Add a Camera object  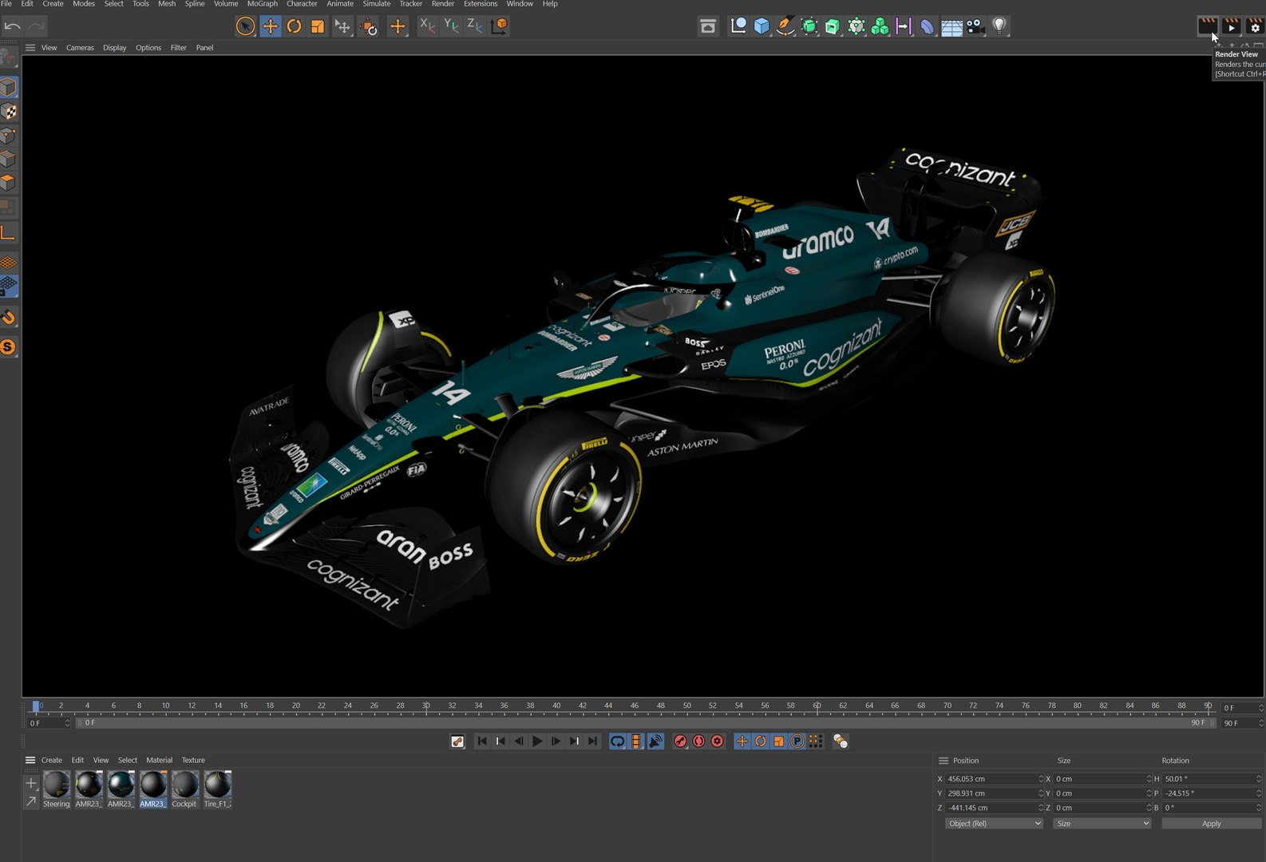pos(975,26)
